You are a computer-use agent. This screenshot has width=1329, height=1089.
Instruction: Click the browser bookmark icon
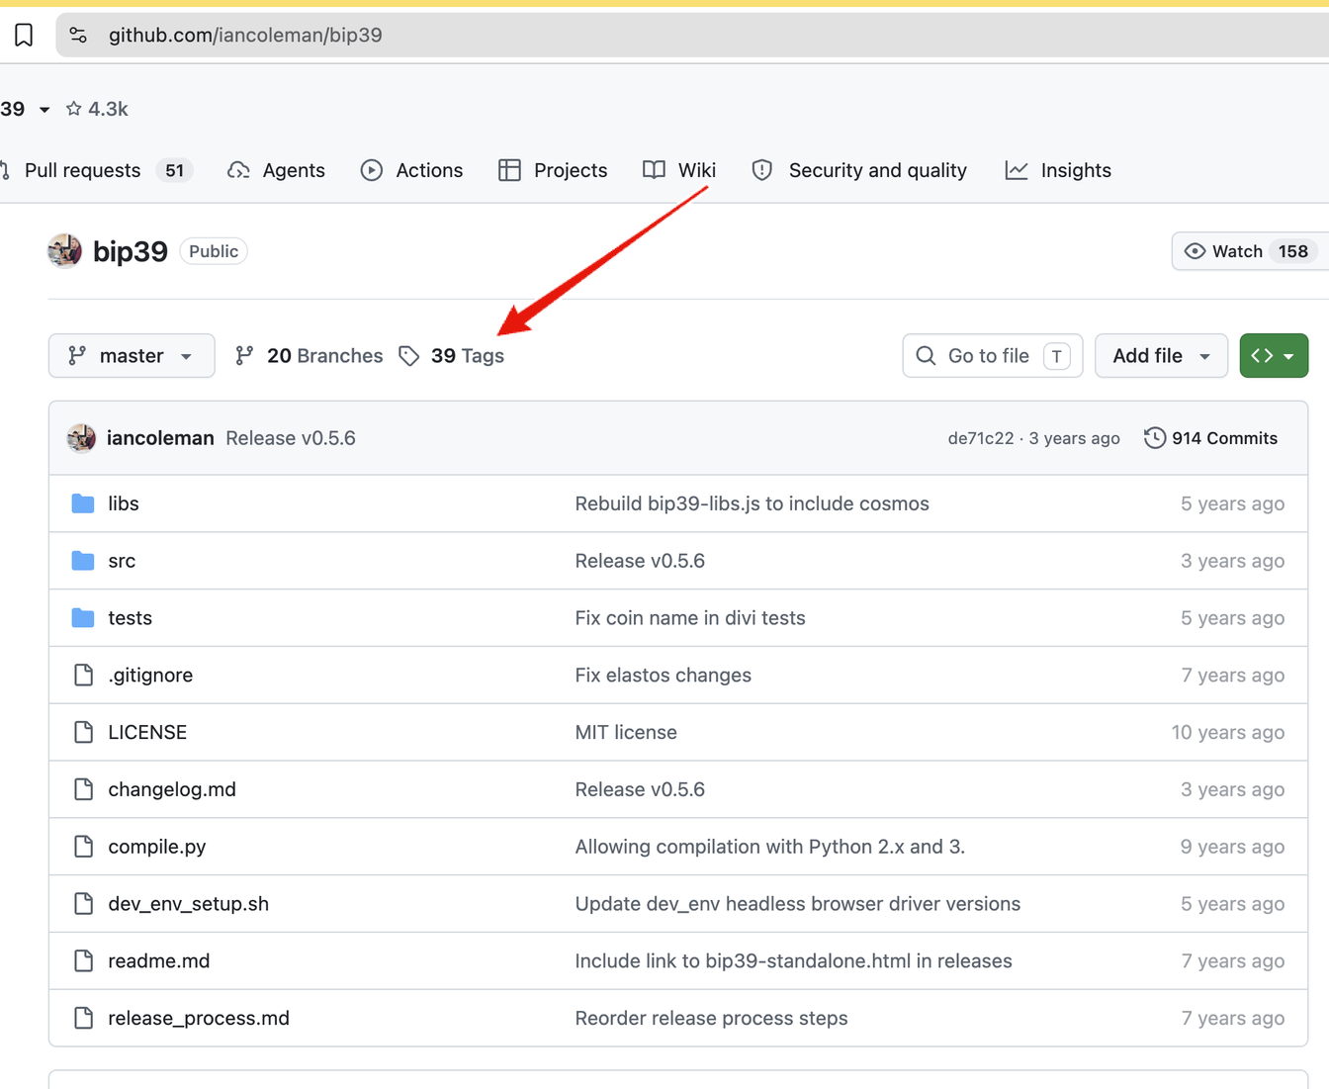click(24, 36)
